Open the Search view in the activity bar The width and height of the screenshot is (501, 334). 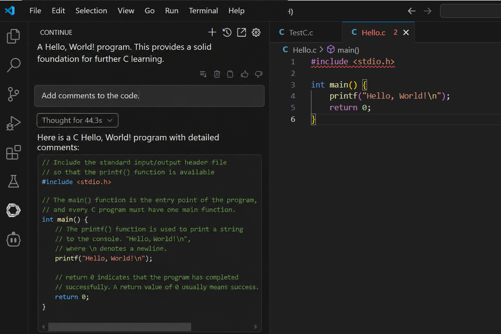coord(14,65)
